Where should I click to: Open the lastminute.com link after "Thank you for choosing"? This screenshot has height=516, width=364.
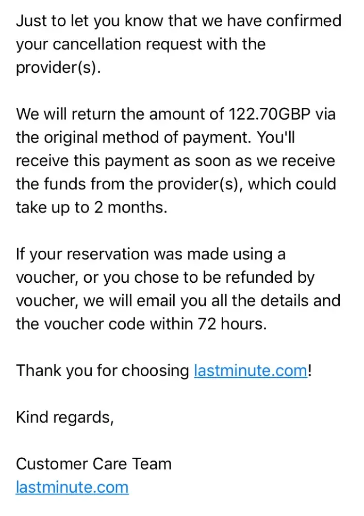click(x=251, y=370)
